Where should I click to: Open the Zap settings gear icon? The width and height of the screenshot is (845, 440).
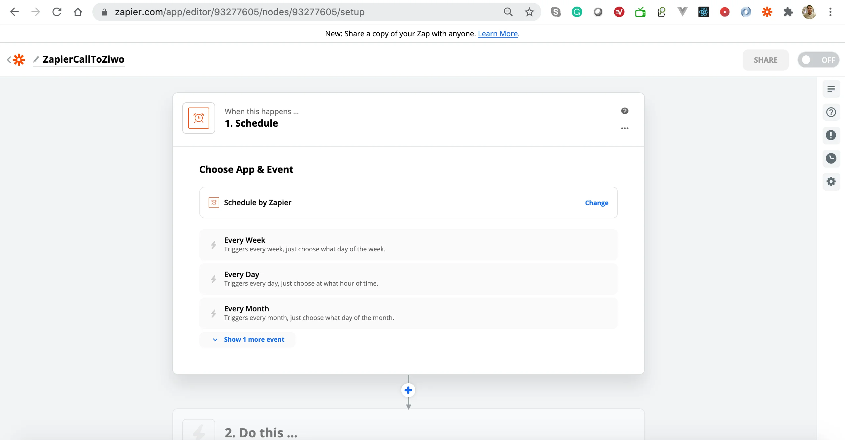click(x=831, y=181)
